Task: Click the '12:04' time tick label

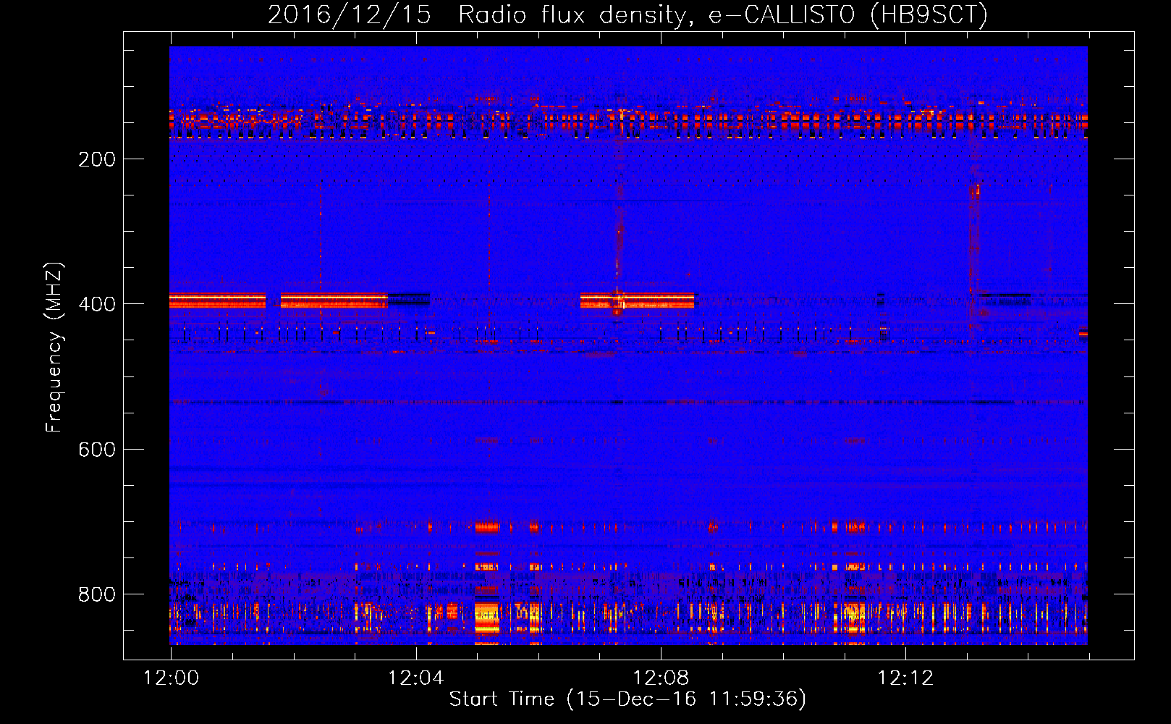Action: pos(416,678)
